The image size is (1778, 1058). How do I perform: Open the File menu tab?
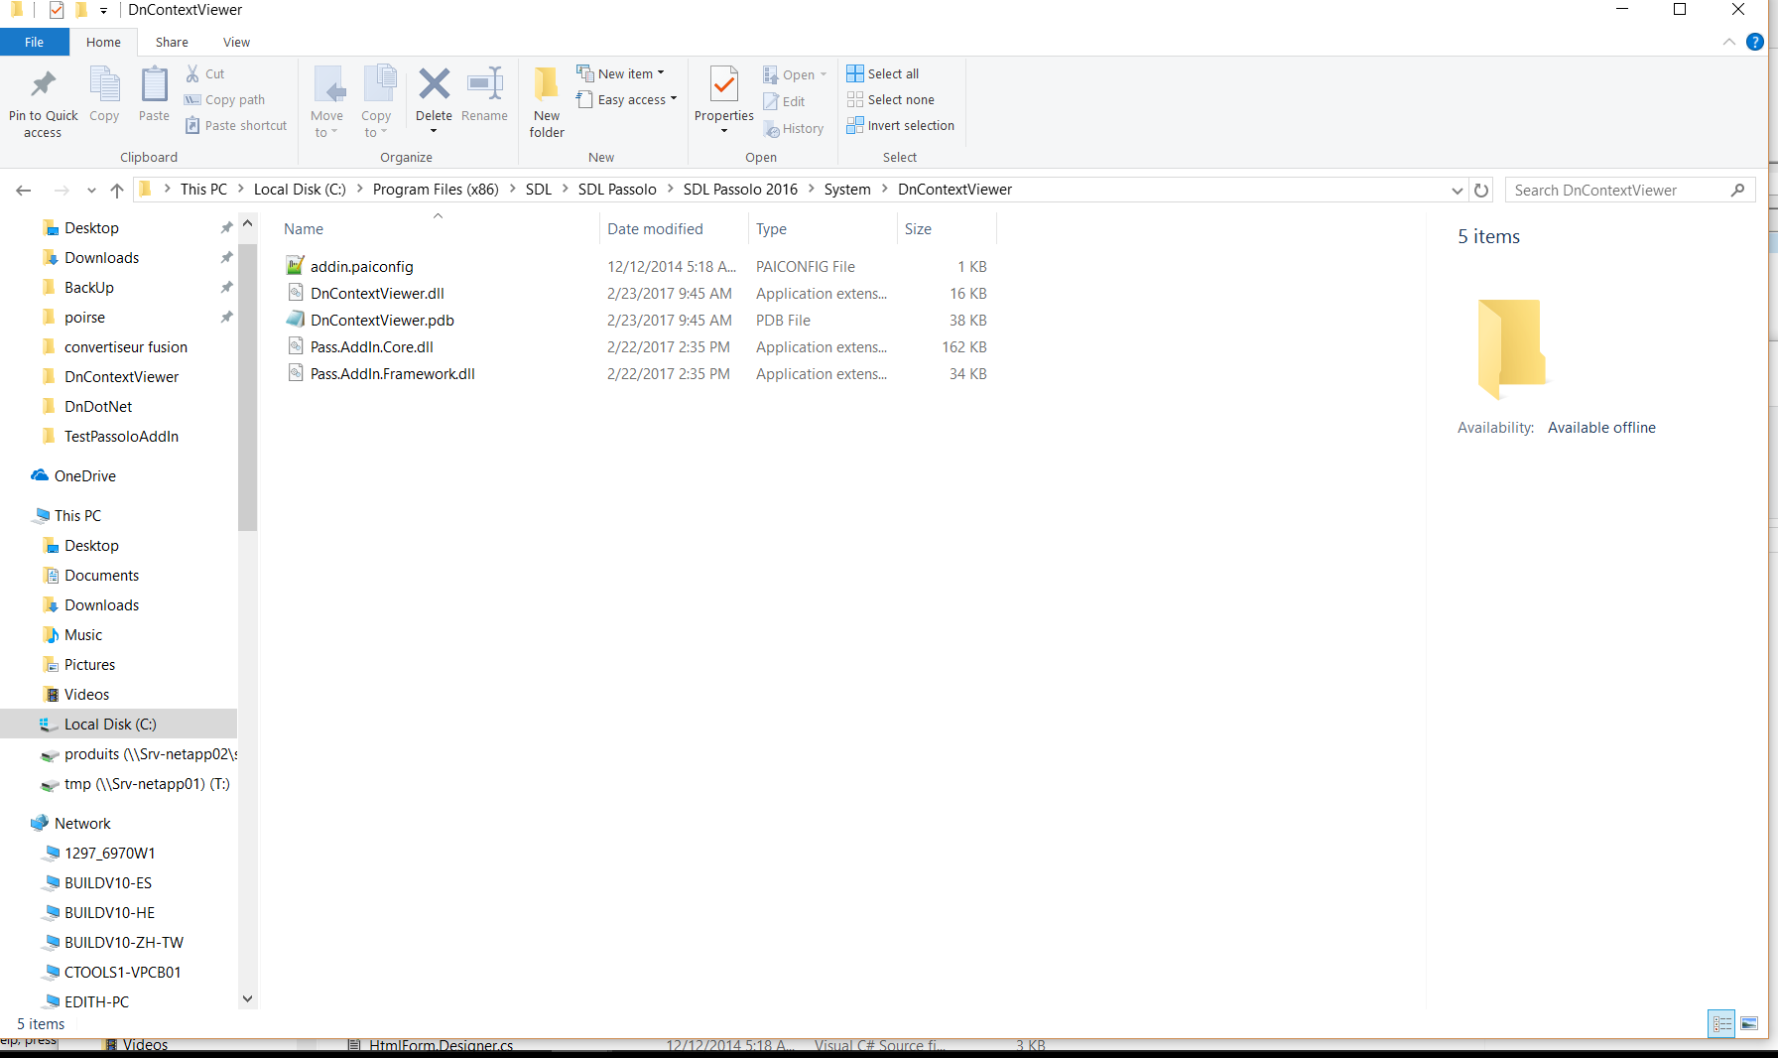(x=35, y=42)
